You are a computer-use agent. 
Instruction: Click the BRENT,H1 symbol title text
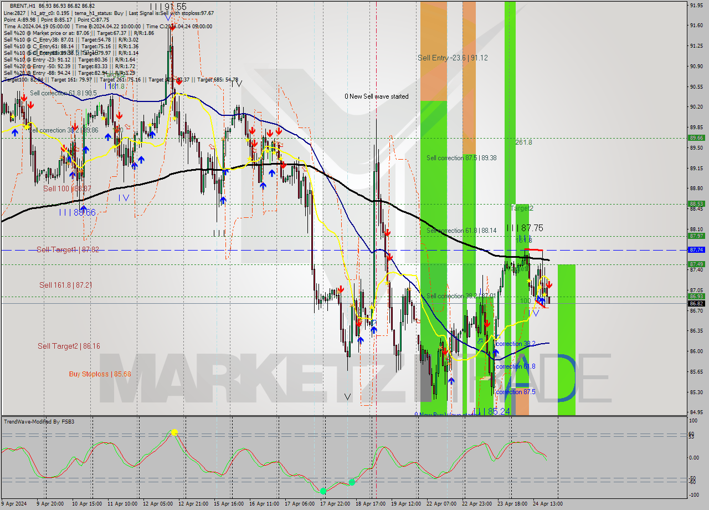coord(23,5)
